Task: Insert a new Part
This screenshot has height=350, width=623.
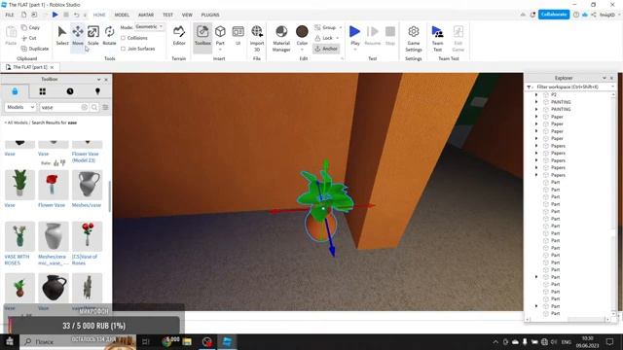Action: tap(220, 32)
